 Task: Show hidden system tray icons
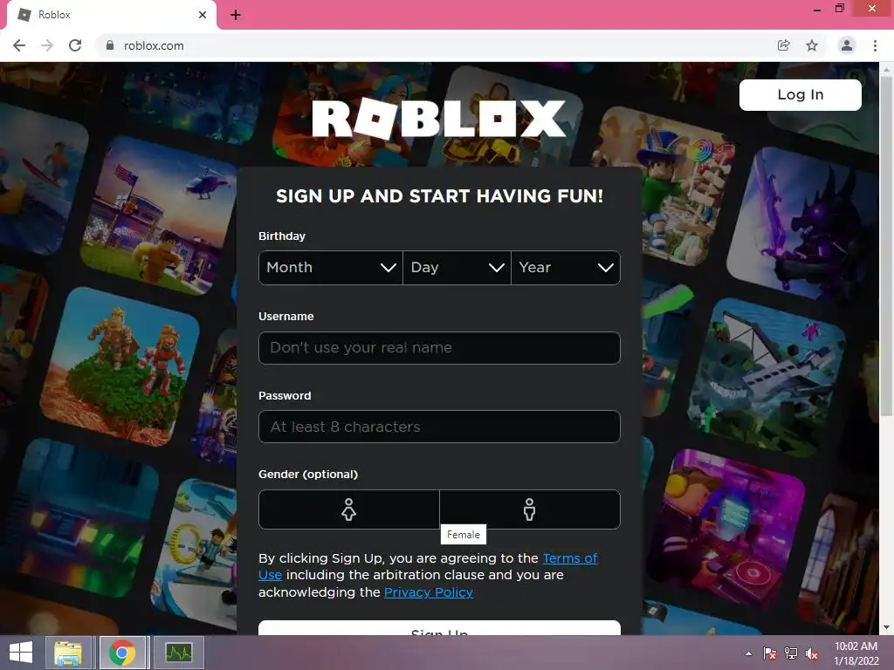[x=748, y=653]
